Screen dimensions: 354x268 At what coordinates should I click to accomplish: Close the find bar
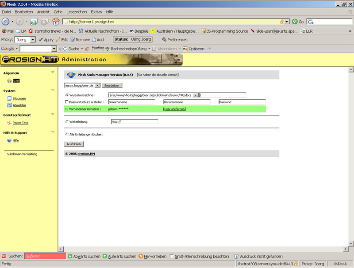pyautogui.click(x=4, y=256)
